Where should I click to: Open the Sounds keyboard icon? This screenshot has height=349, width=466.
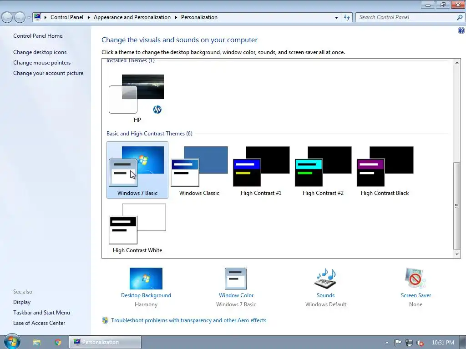(x=325, y=279)
